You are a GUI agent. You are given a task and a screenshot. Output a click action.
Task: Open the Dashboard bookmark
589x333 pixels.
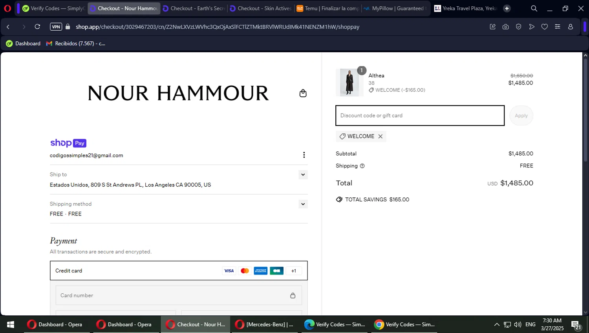(23, 44)
